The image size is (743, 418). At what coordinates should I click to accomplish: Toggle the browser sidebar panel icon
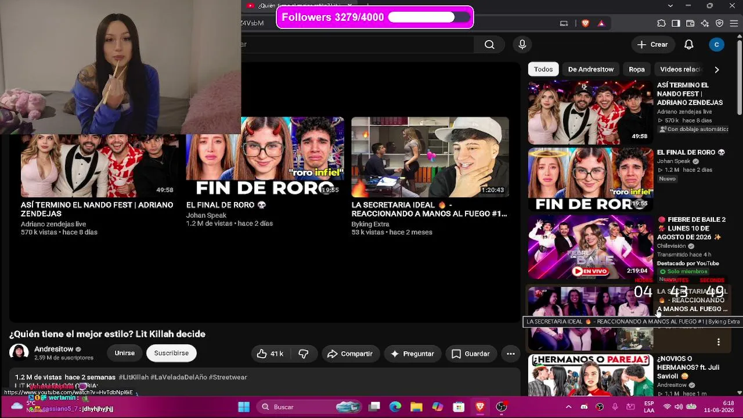676,23
